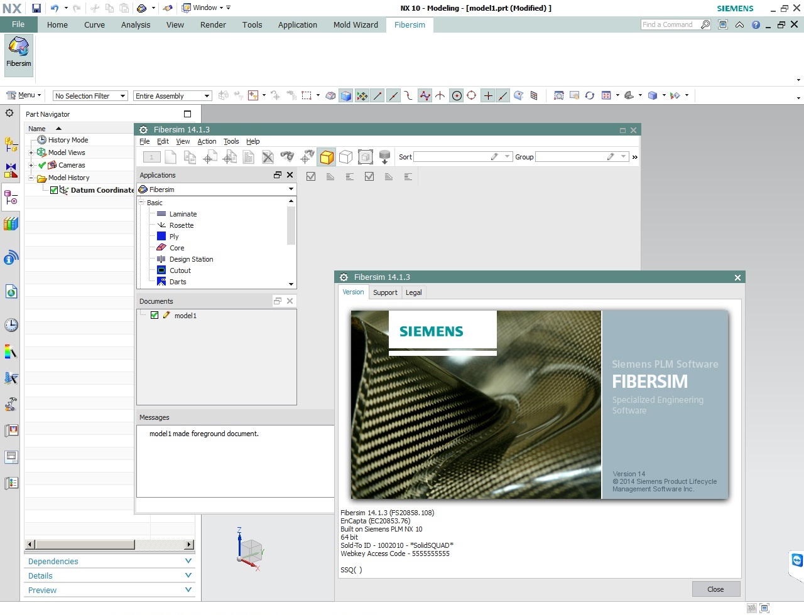Select Design Station in Applications tree
Screen dimensions: 804x615
[191, 259]
